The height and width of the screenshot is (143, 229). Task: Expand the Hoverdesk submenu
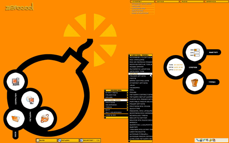click(x=116, y=105)
